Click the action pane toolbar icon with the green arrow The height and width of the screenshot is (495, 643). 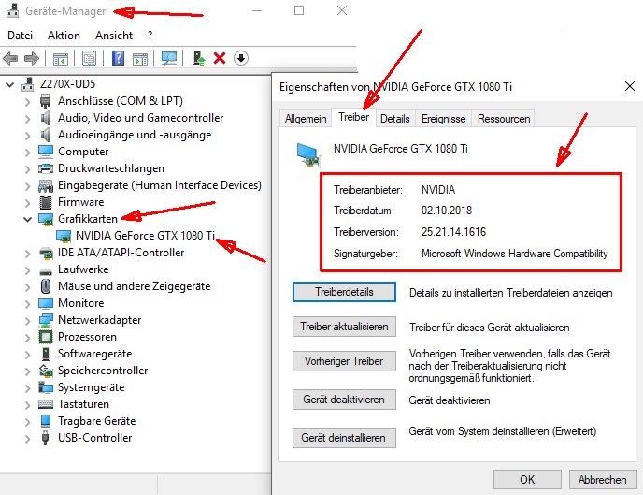pos(140,59)
